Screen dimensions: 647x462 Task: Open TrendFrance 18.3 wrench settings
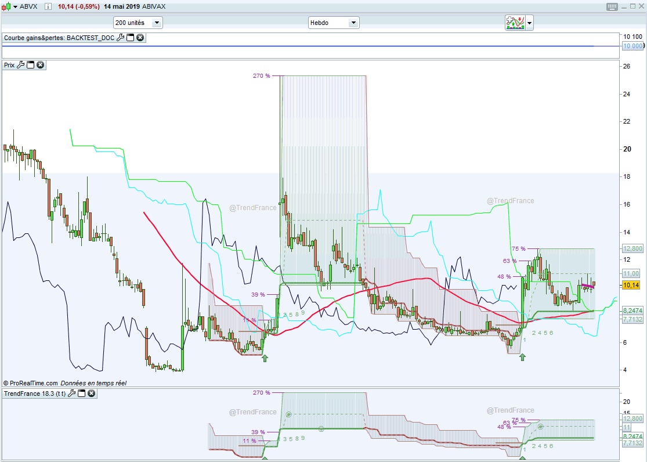tap(72, 394)
